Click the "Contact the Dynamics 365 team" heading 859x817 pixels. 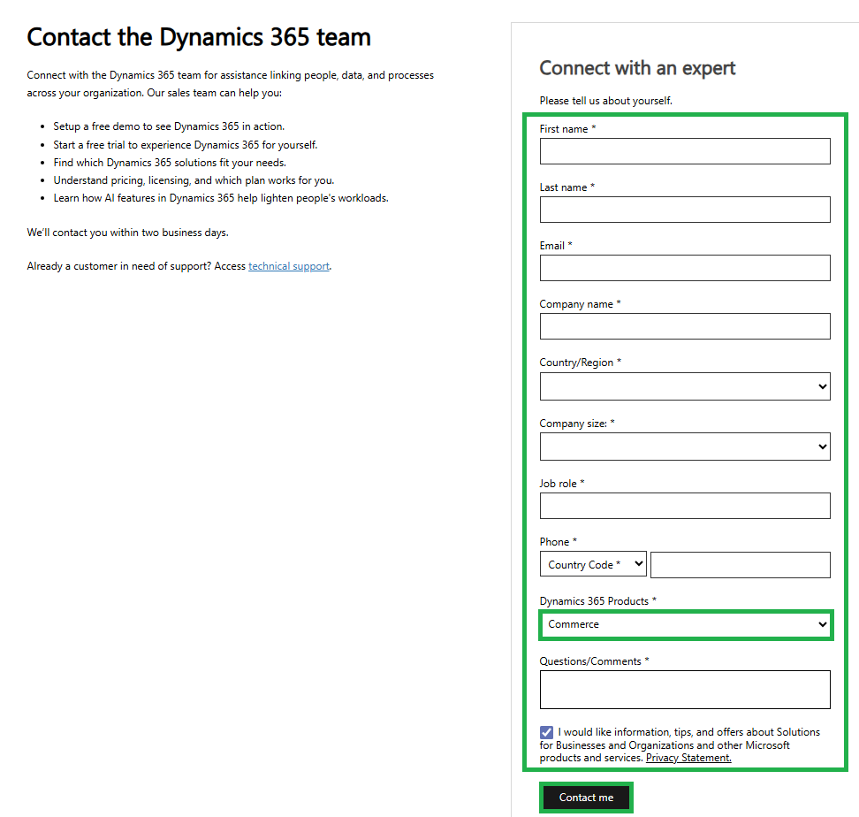(199, 37)
